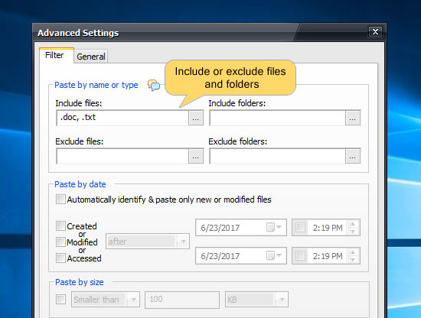Click the size value field showing 100

(182, 300)
